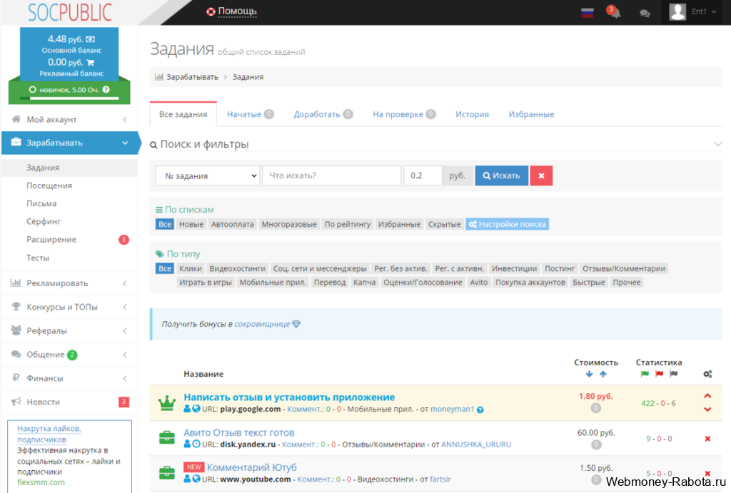This screenshot has width=731, height=493.
Task: Select the Все list filter
Action: tap(165, 224)
